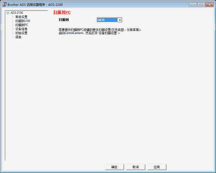Maximize the Brother ADS window
Screen dimensions: 216x173
point(201,5)
